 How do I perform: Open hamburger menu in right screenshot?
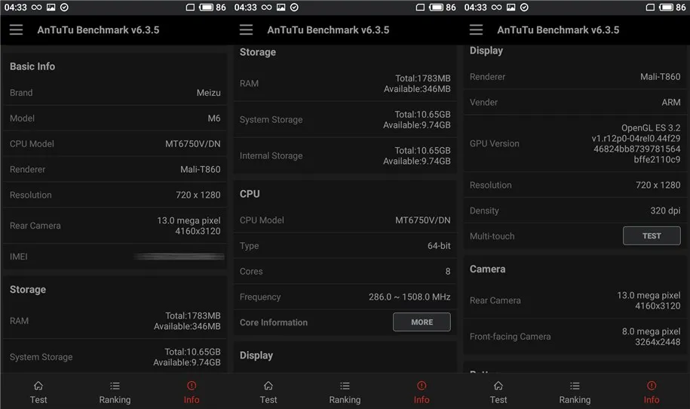pyautogui.click(x=476, y=30)
